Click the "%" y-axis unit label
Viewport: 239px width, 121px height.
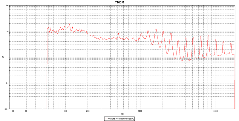tap(3, 57)
